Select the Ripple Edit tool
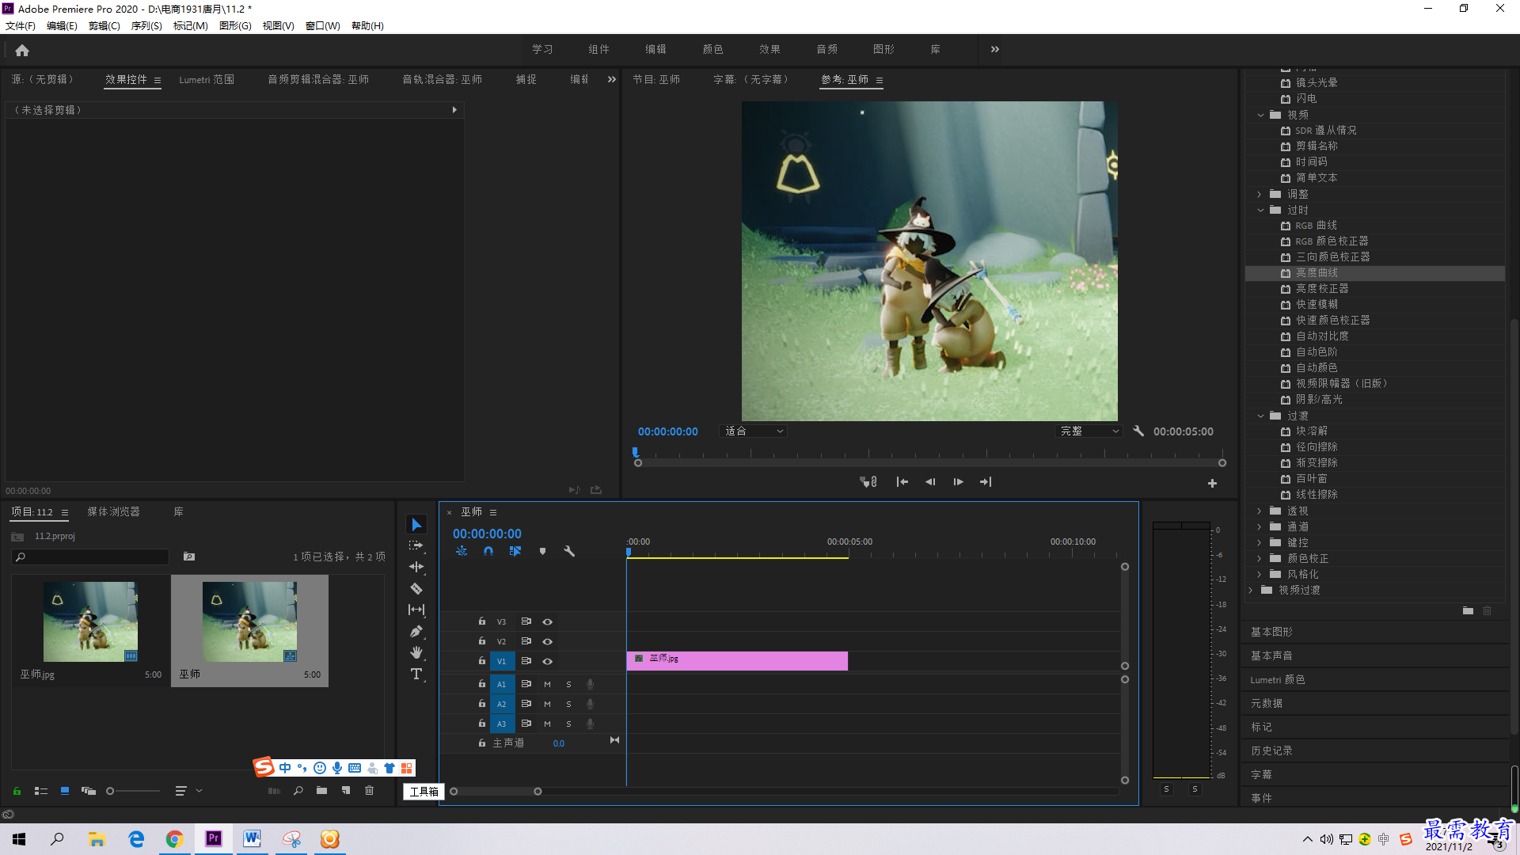 tap(416, 567)
